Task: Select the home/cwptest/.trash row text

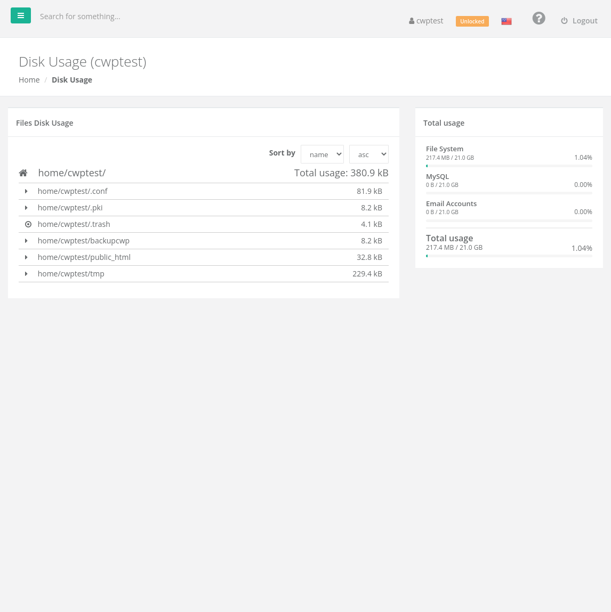Action: pos(74,224)
